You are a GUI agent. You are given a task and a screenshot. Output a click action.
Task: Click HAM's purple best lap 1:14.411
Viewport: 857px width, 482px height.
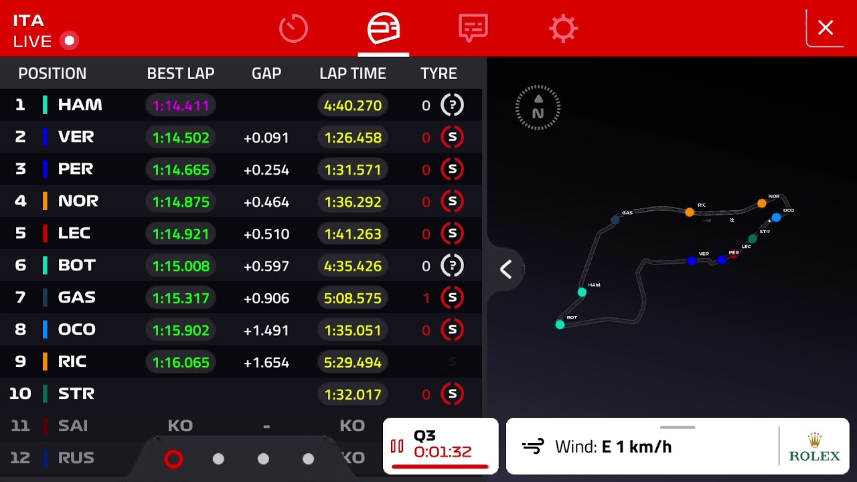point(181,105)
